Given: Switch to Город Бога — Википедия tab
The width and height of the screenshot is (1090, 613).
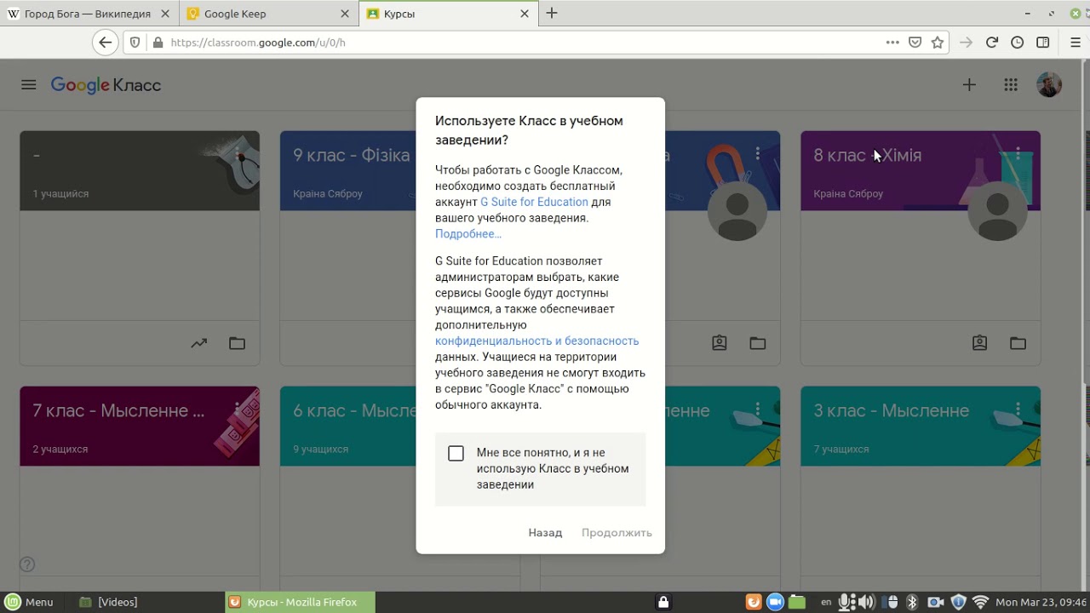Looking at the screenshot, I should [x=88, y=14].
